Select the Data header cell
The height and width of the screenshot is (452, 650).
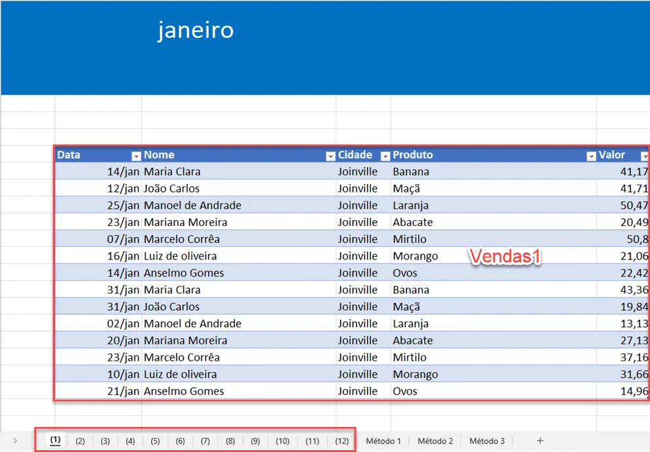tap(98, 154)
